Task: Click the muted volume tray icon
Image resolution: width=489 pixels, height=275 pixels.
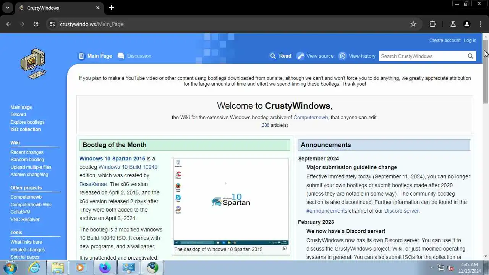Action: tap(450, 268)
